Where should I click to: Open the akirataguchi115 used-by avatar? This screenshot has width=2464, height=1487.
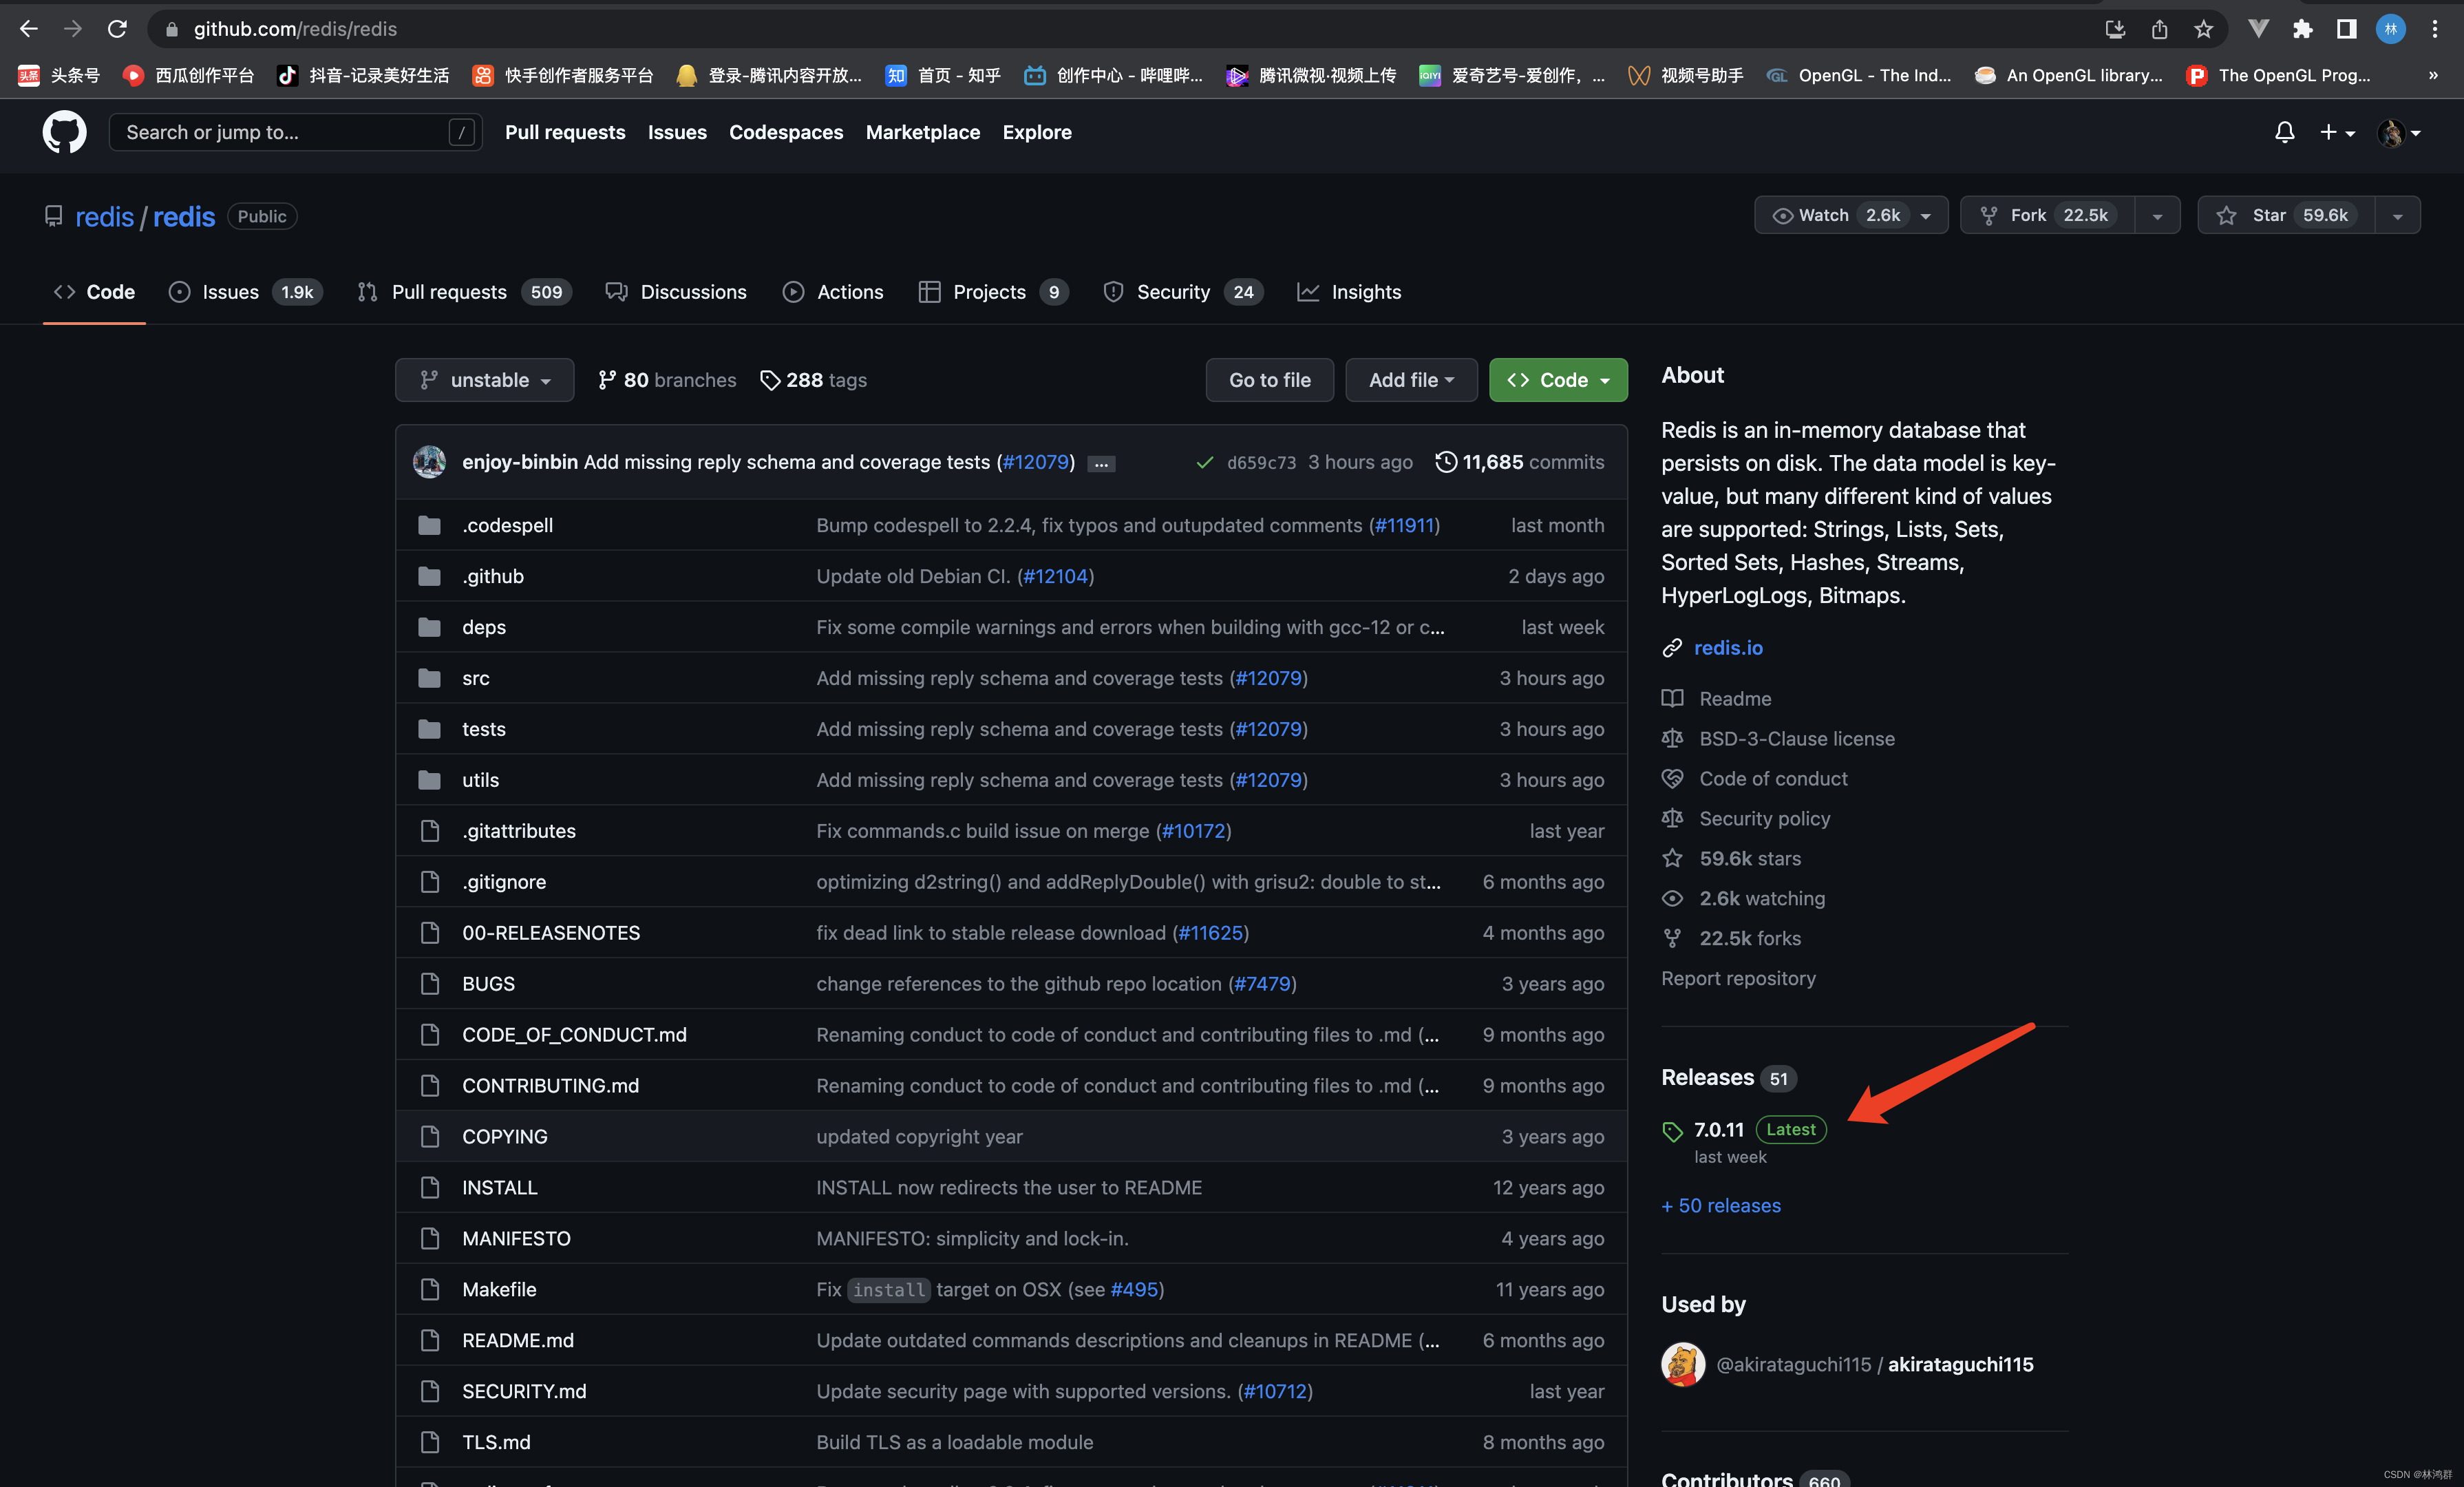(x=1683, y=1365)
